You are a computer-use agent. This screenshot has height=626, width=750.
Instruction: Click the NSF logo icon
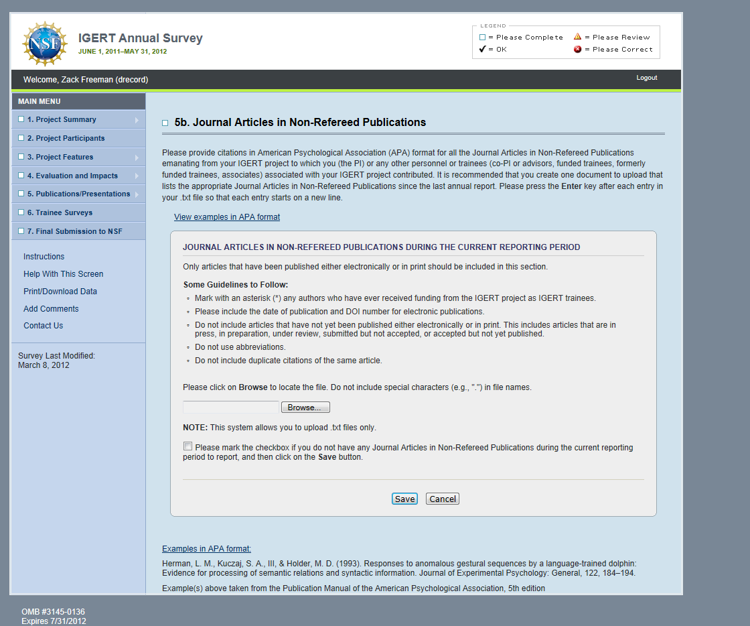[x=44, y=44]
